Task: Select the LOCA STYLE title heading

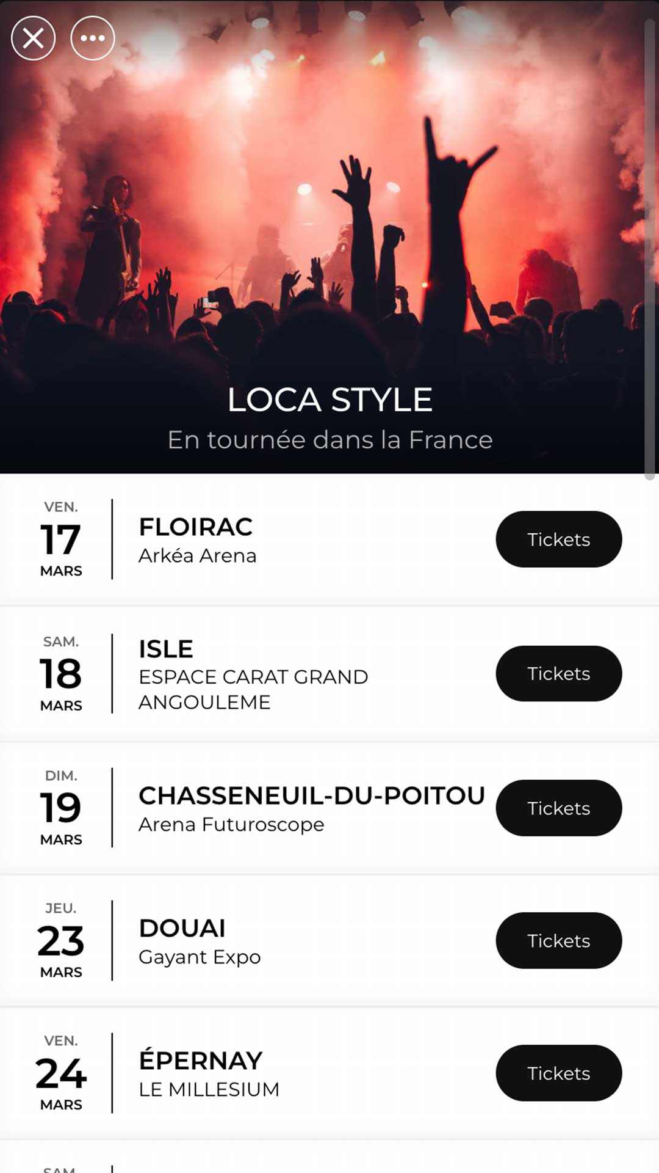Action: [329, 400]
